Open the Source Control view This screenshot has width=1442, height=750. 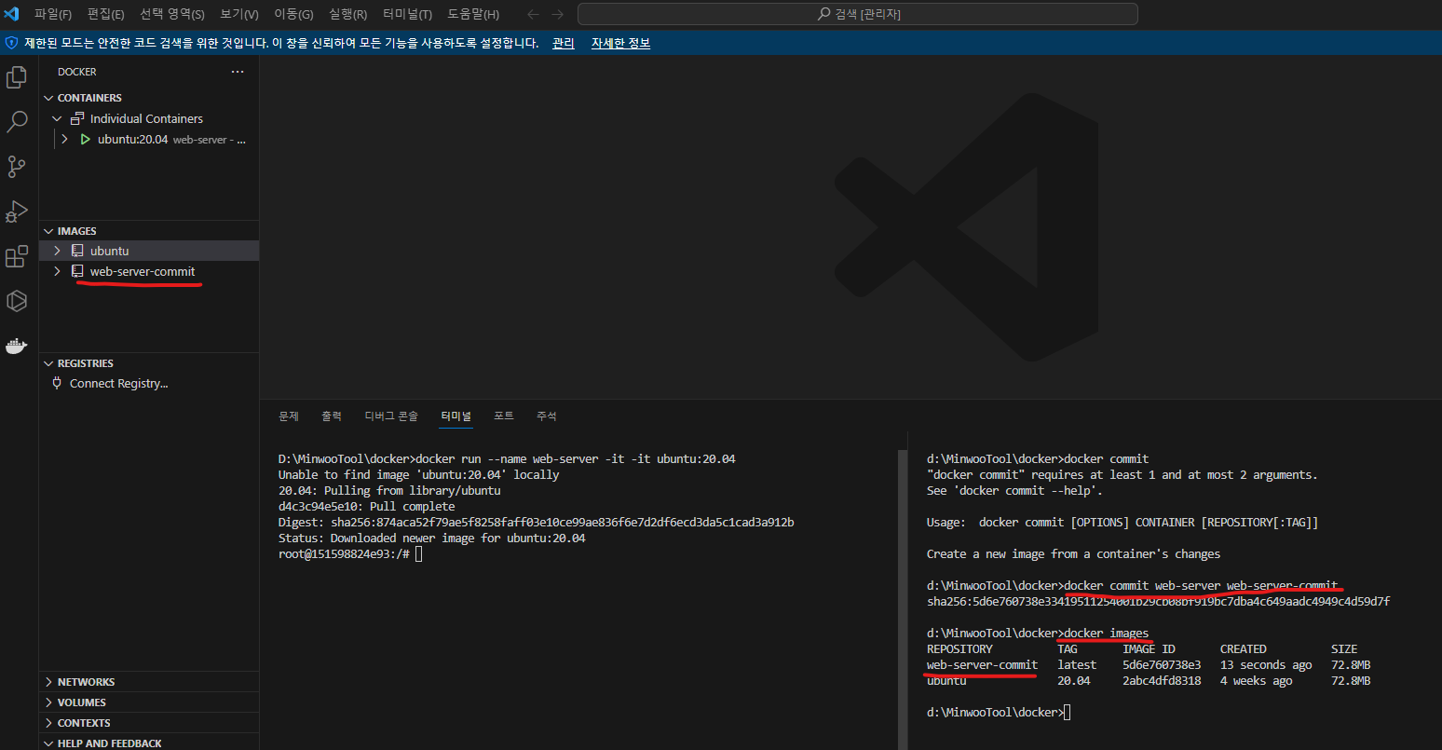coord(17,167)
